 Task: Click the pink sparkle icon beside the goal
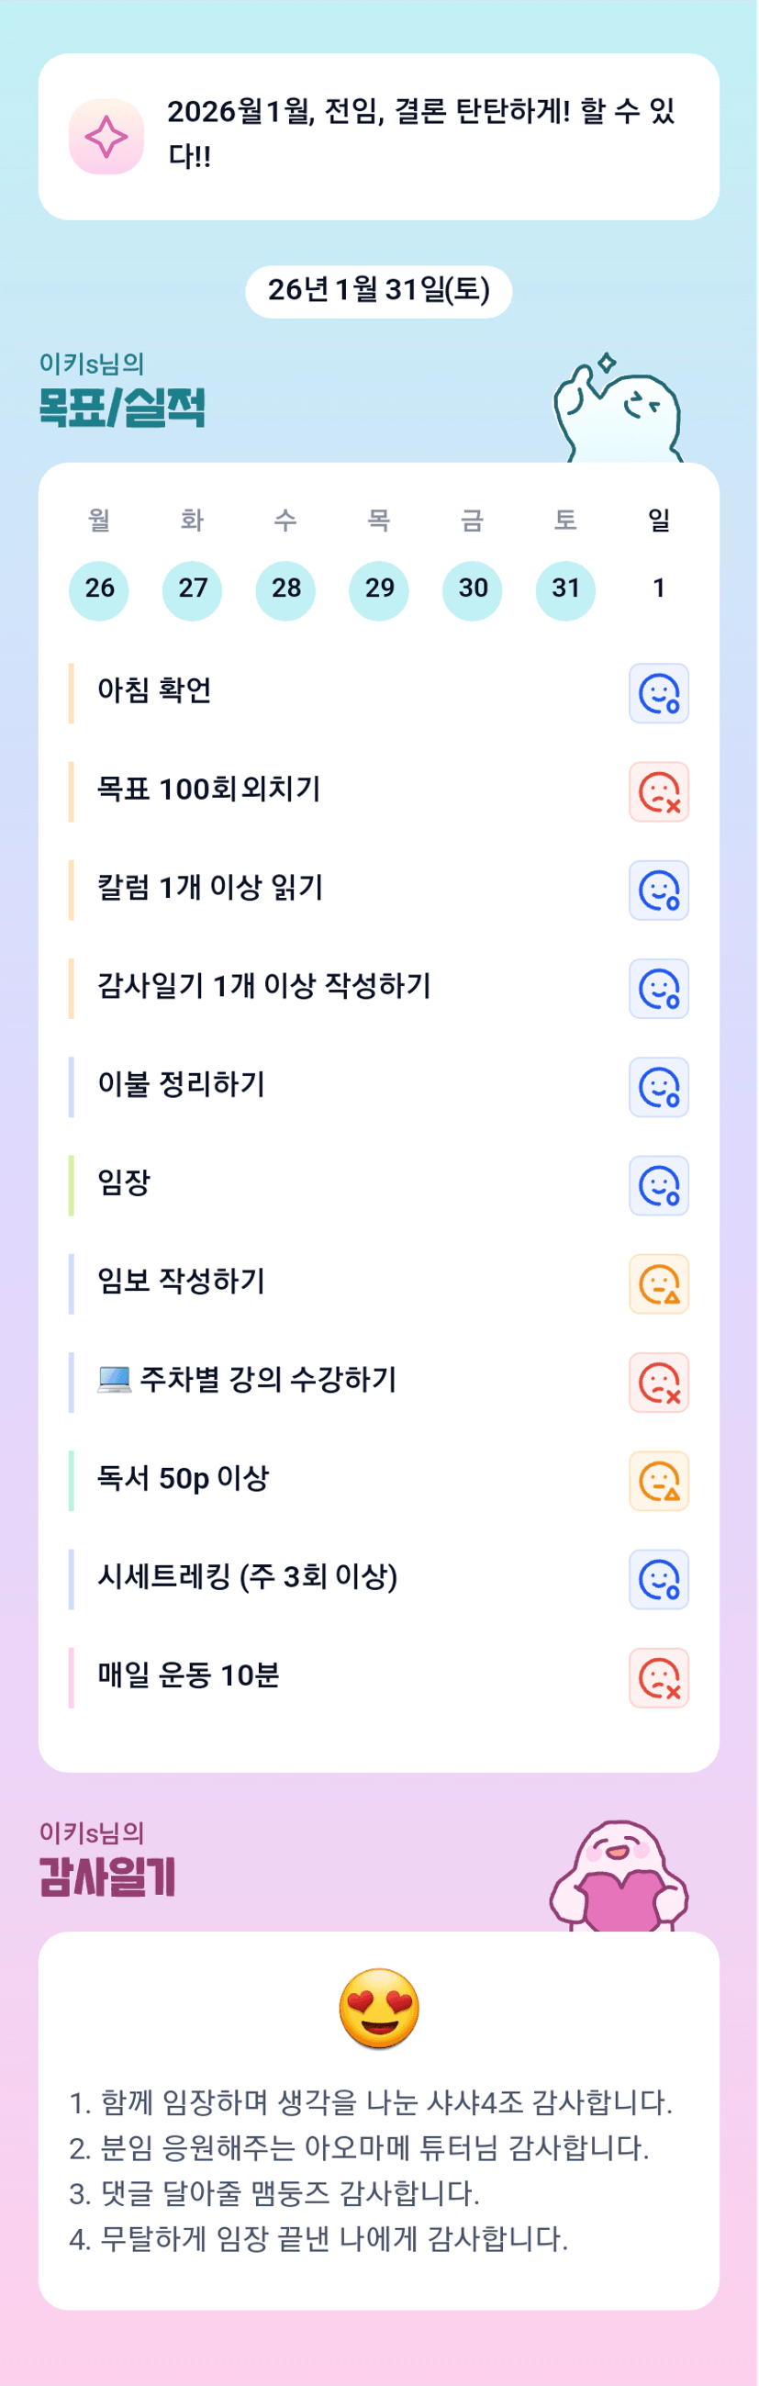coord(106,137)
